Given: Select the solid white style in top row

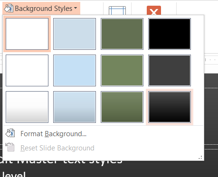Looking at the screenshot, I should [27, 34].
